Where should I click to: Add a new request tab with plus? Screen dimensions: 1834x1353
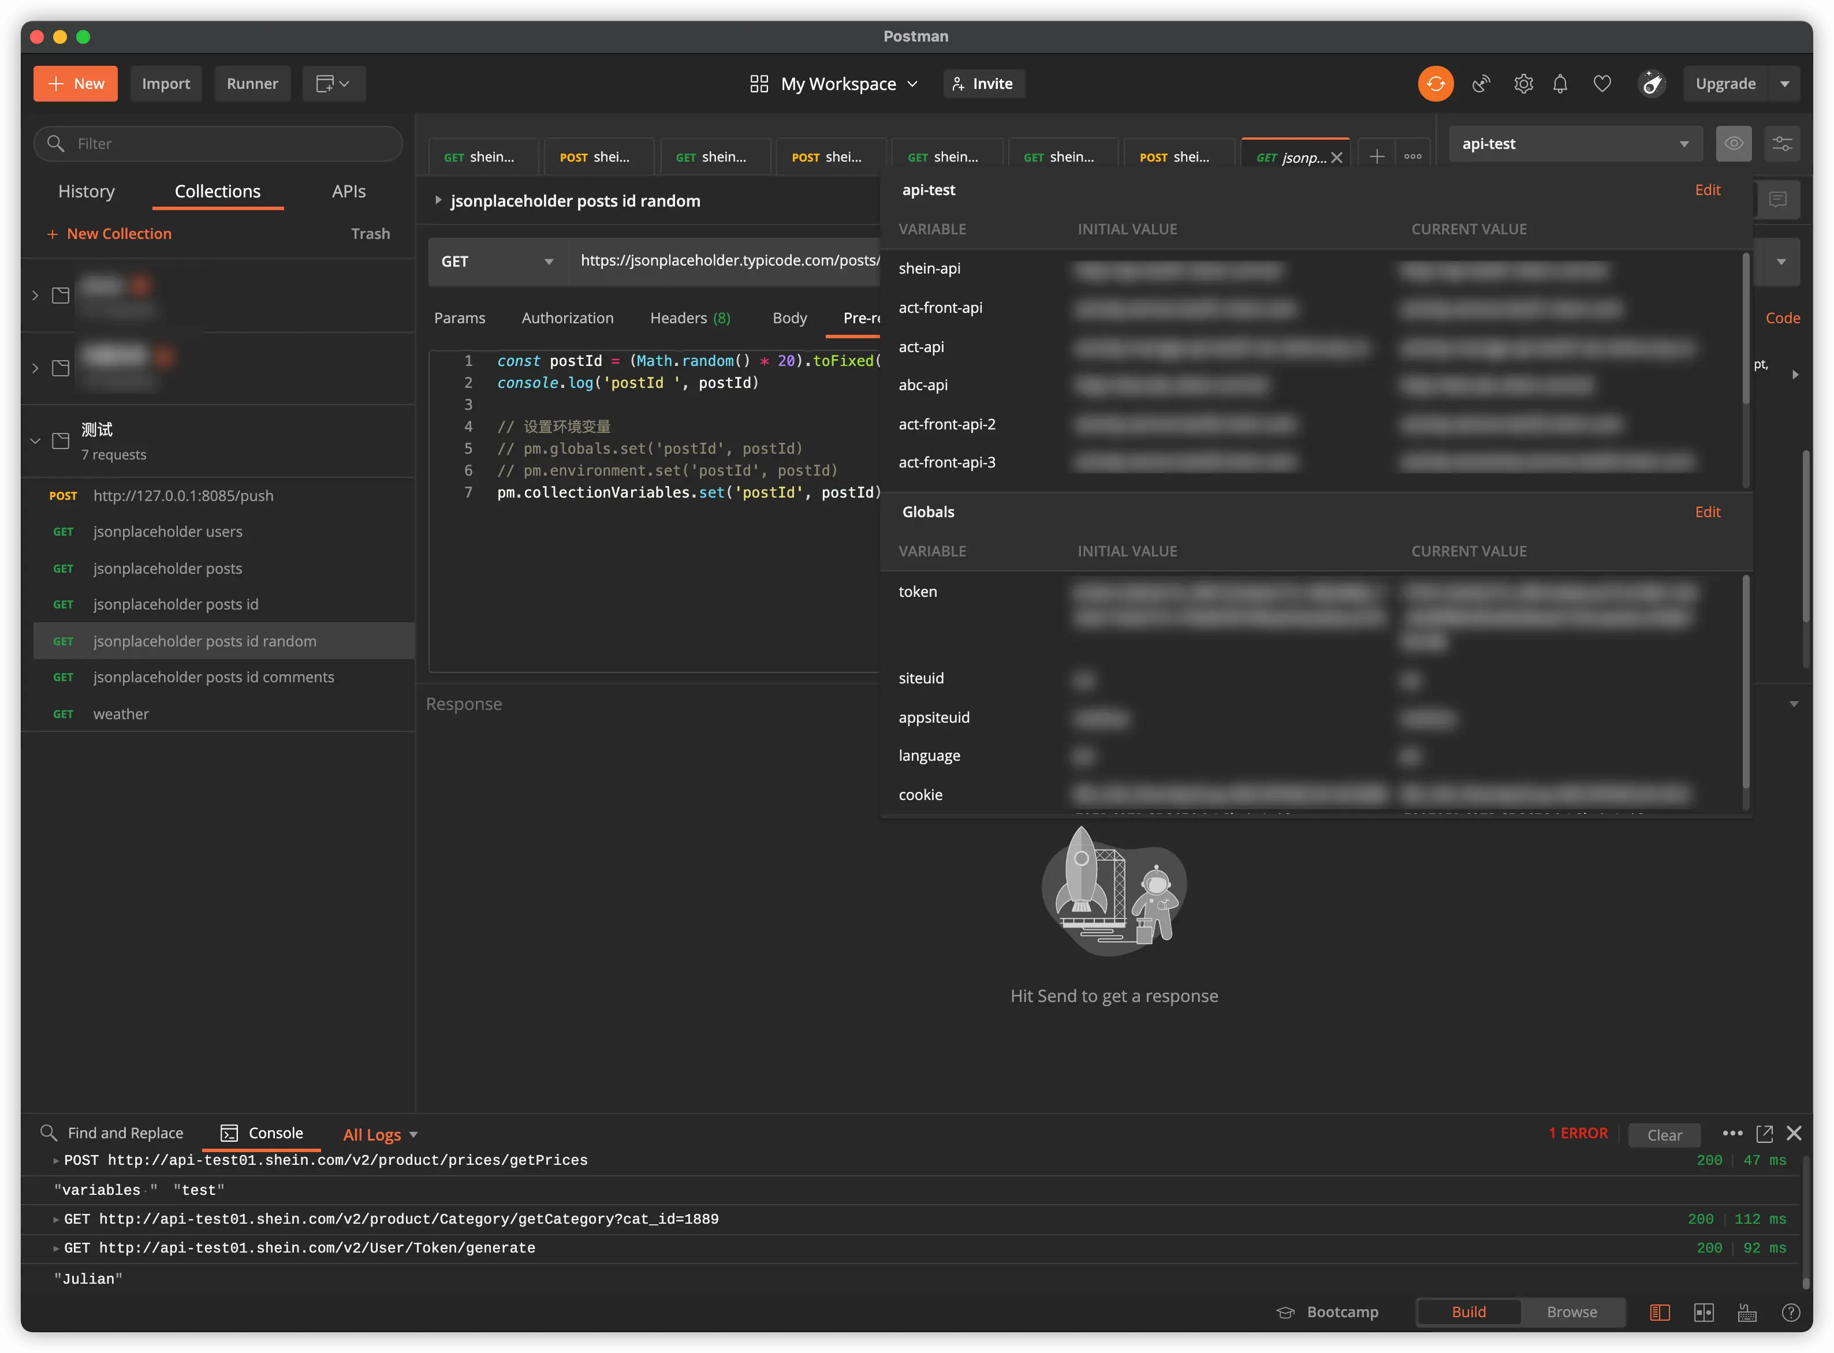[x=1376, y=156]
